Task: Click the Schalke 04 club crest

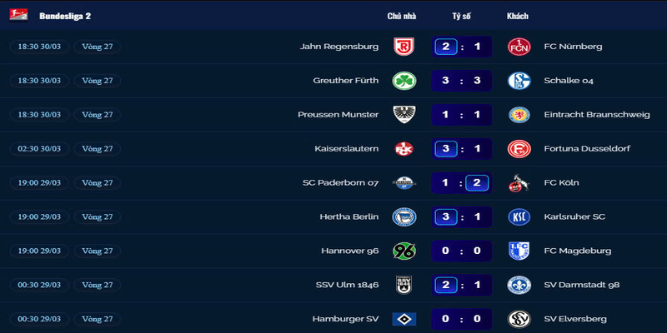Action: point(519,81)
